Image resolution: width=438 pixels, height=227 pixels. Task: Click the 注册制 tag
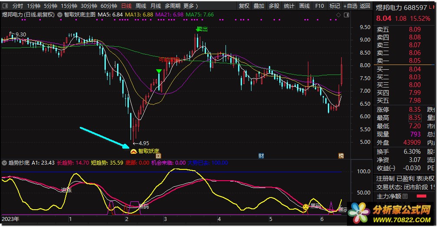tap(385, 178)
